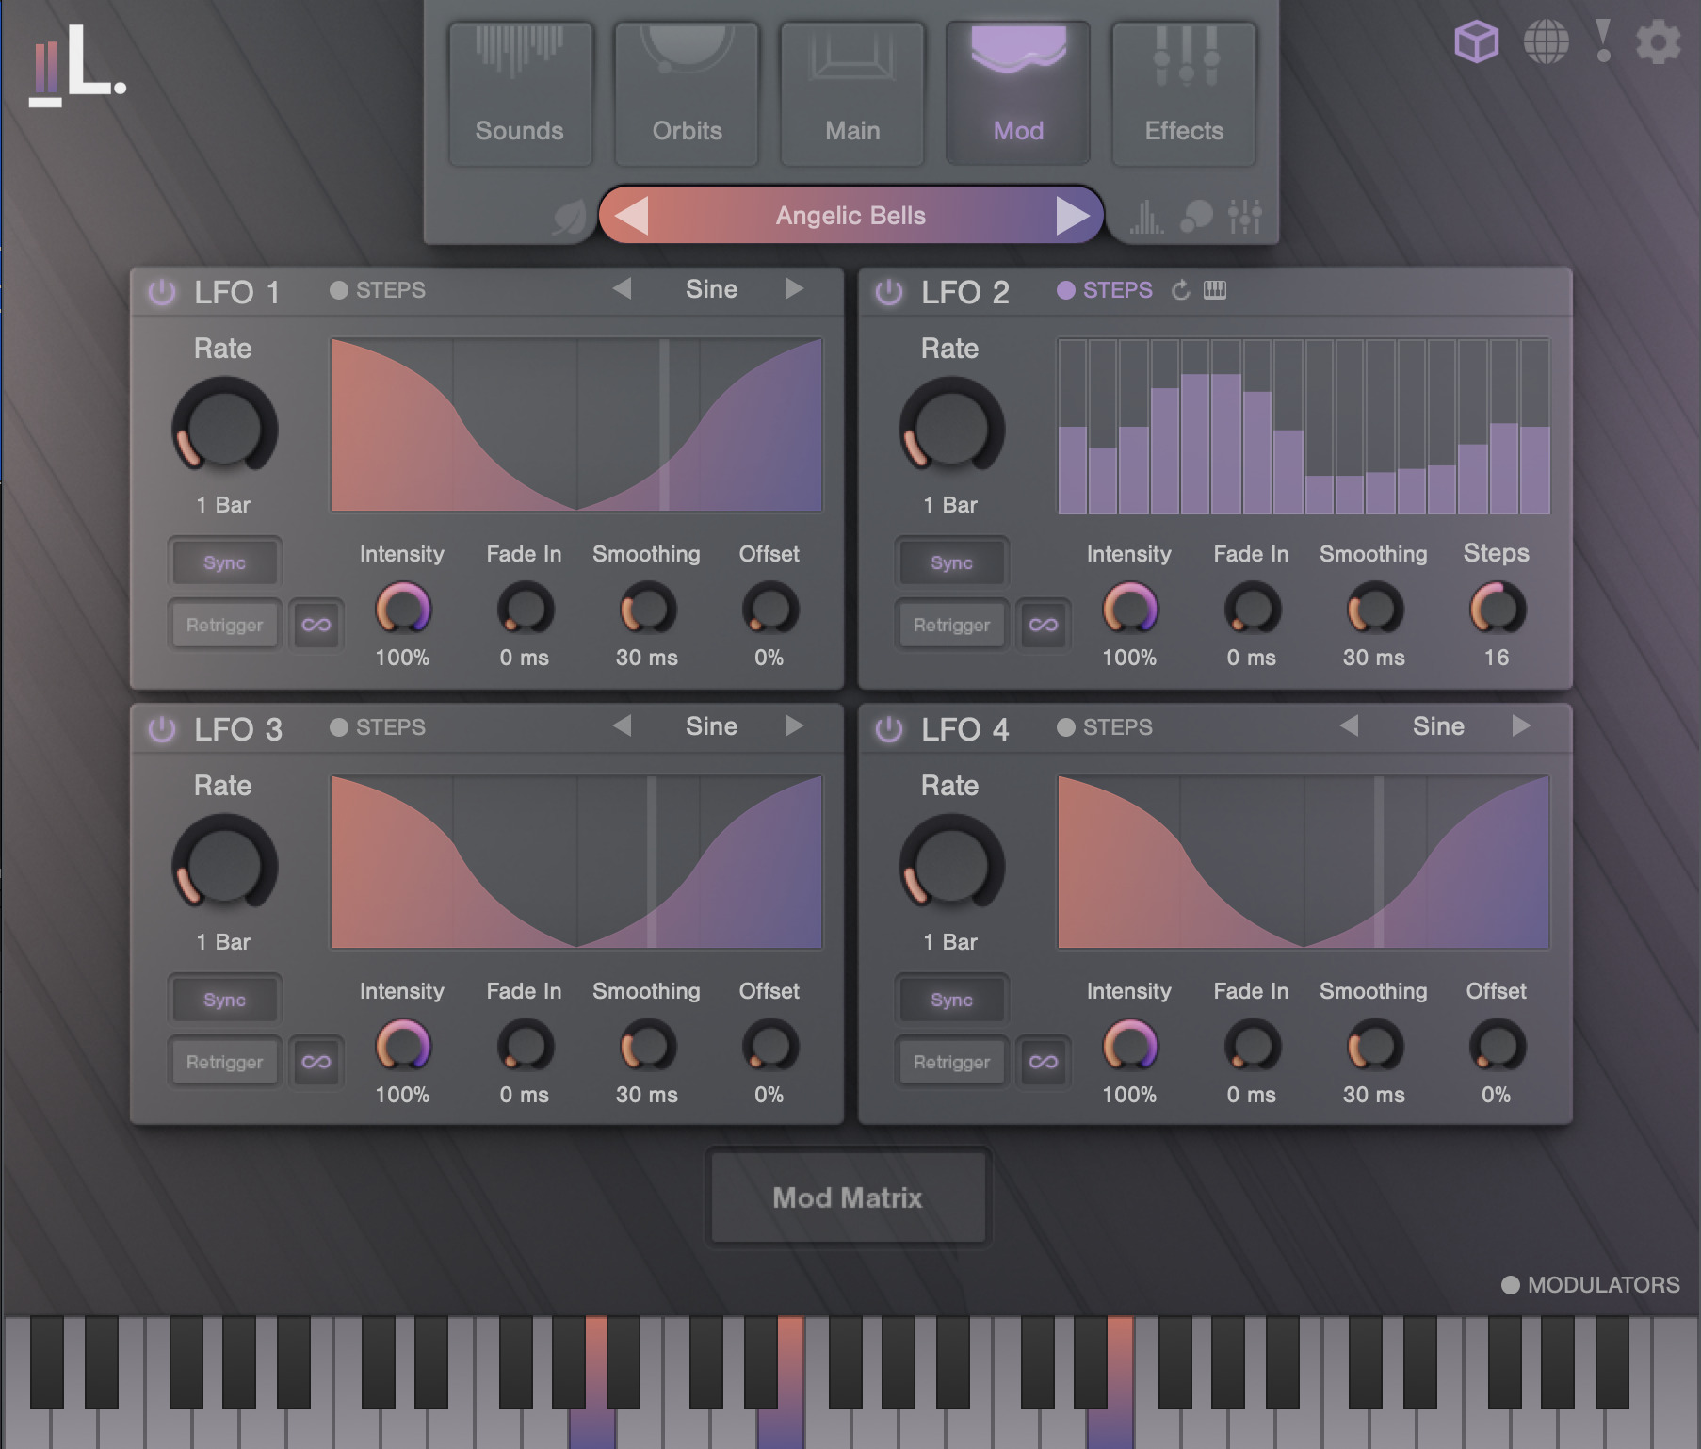
Task: Click the LFO 4 Rate 1 Bar value
Action: (950, 942)
